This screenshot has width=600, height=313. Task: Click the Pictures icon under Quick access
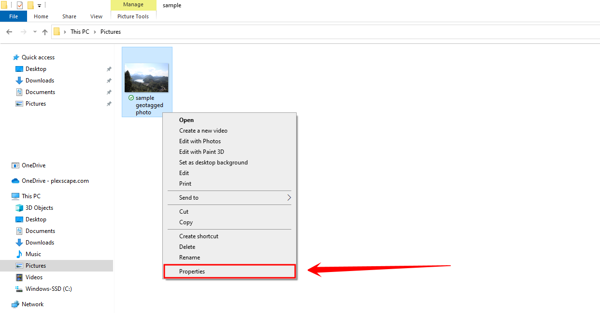click(x=19, y=104)
